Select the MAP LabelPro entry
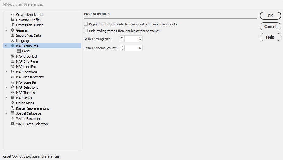283x160 pixels. (x=26, y=67)
